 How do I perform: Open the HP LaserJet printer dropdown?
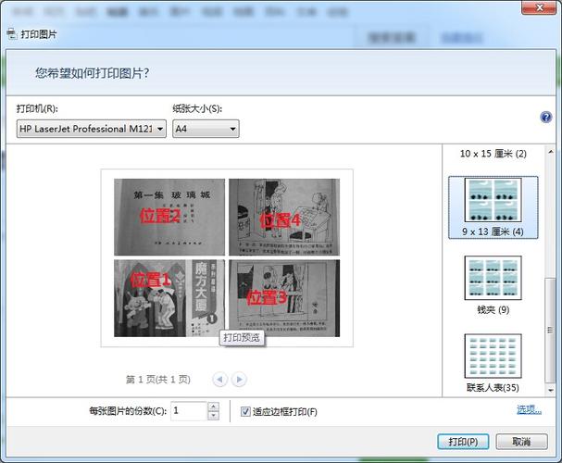click(92, 129)
